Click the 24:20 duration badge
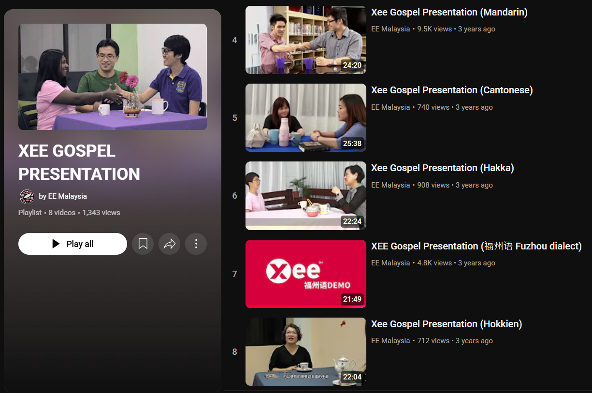This screenshot has height=393, width=592. tap(352, 65)
